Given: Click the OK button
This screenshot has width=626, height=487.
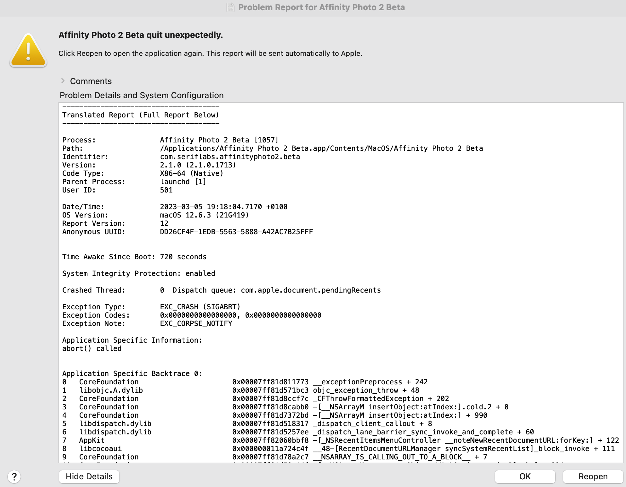Looking at the screenshot, I should [x=525, y=476].
